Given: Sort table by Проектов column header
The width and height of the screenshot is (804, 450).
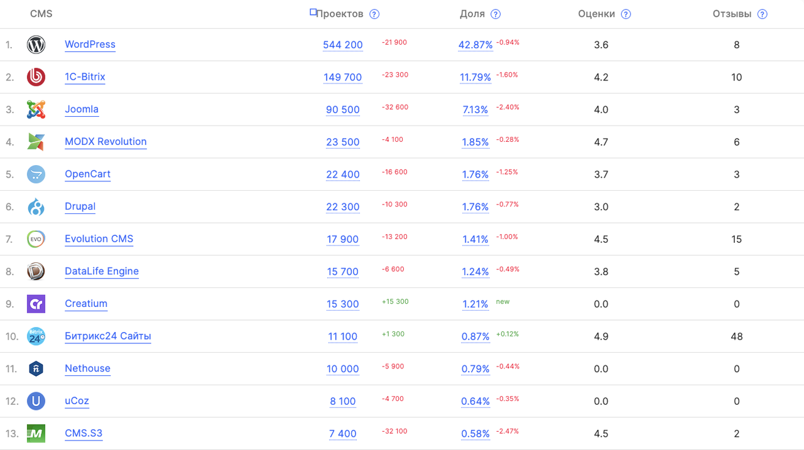Looking at the screenshot, I should point(340,14).
